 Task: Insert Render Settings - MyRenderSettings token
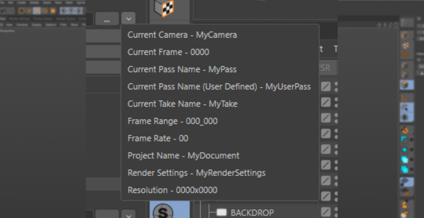(220, 173)
